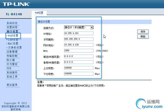The height and width of the screenshot is (111, 164).
Task: Select the WAN设置 submenu item
Action: 13,36
